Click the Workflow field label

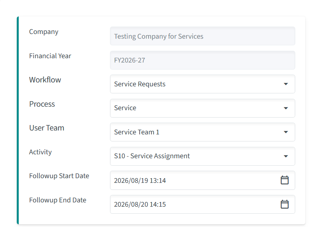pos(45,80)
